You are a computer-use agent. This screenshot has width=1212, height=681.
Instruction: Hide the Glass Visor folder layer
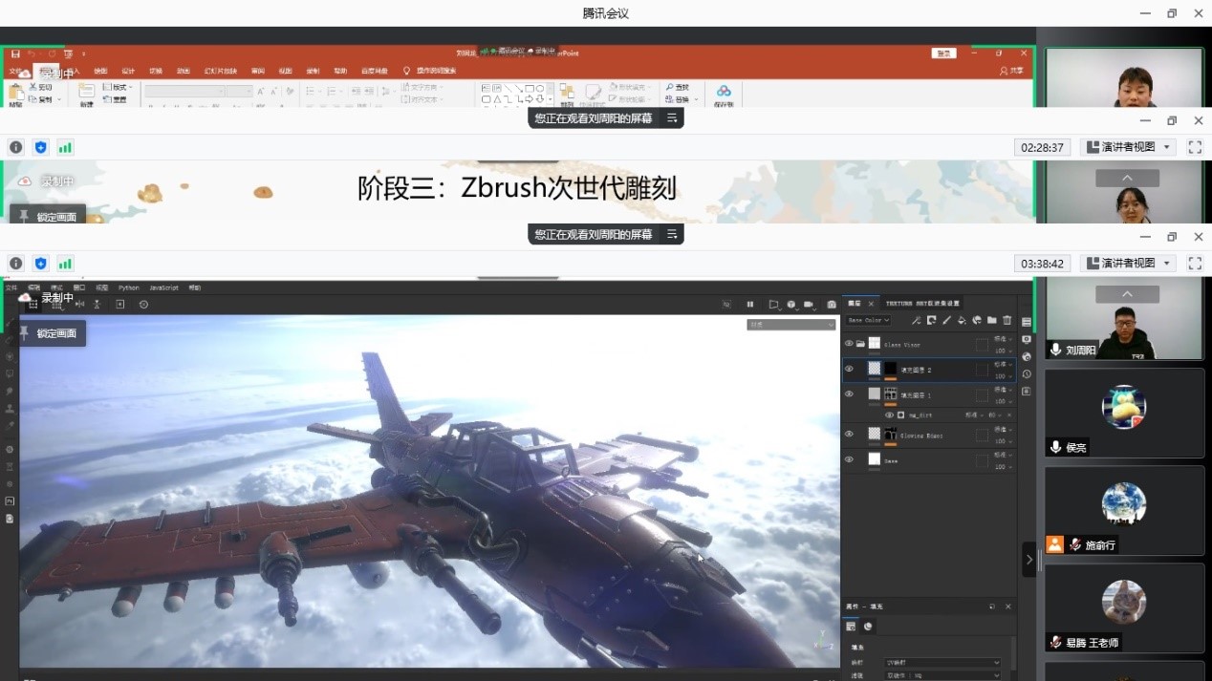(849, 344)
